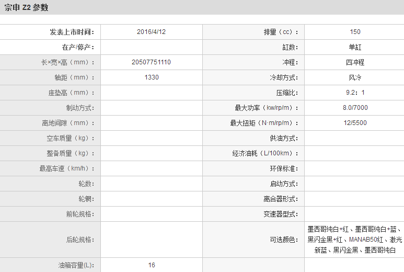Select the available colors text block
The width and height of the screenshot is (404, 272).
coord(355,240)
